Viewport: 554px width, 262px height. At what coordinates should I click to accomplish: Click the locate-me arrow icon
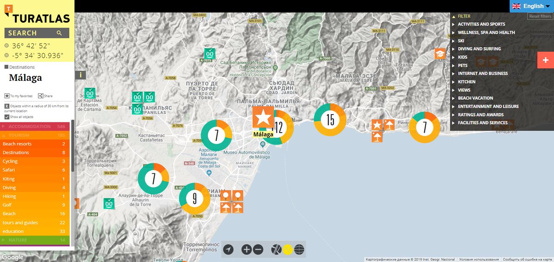[228, 250]
